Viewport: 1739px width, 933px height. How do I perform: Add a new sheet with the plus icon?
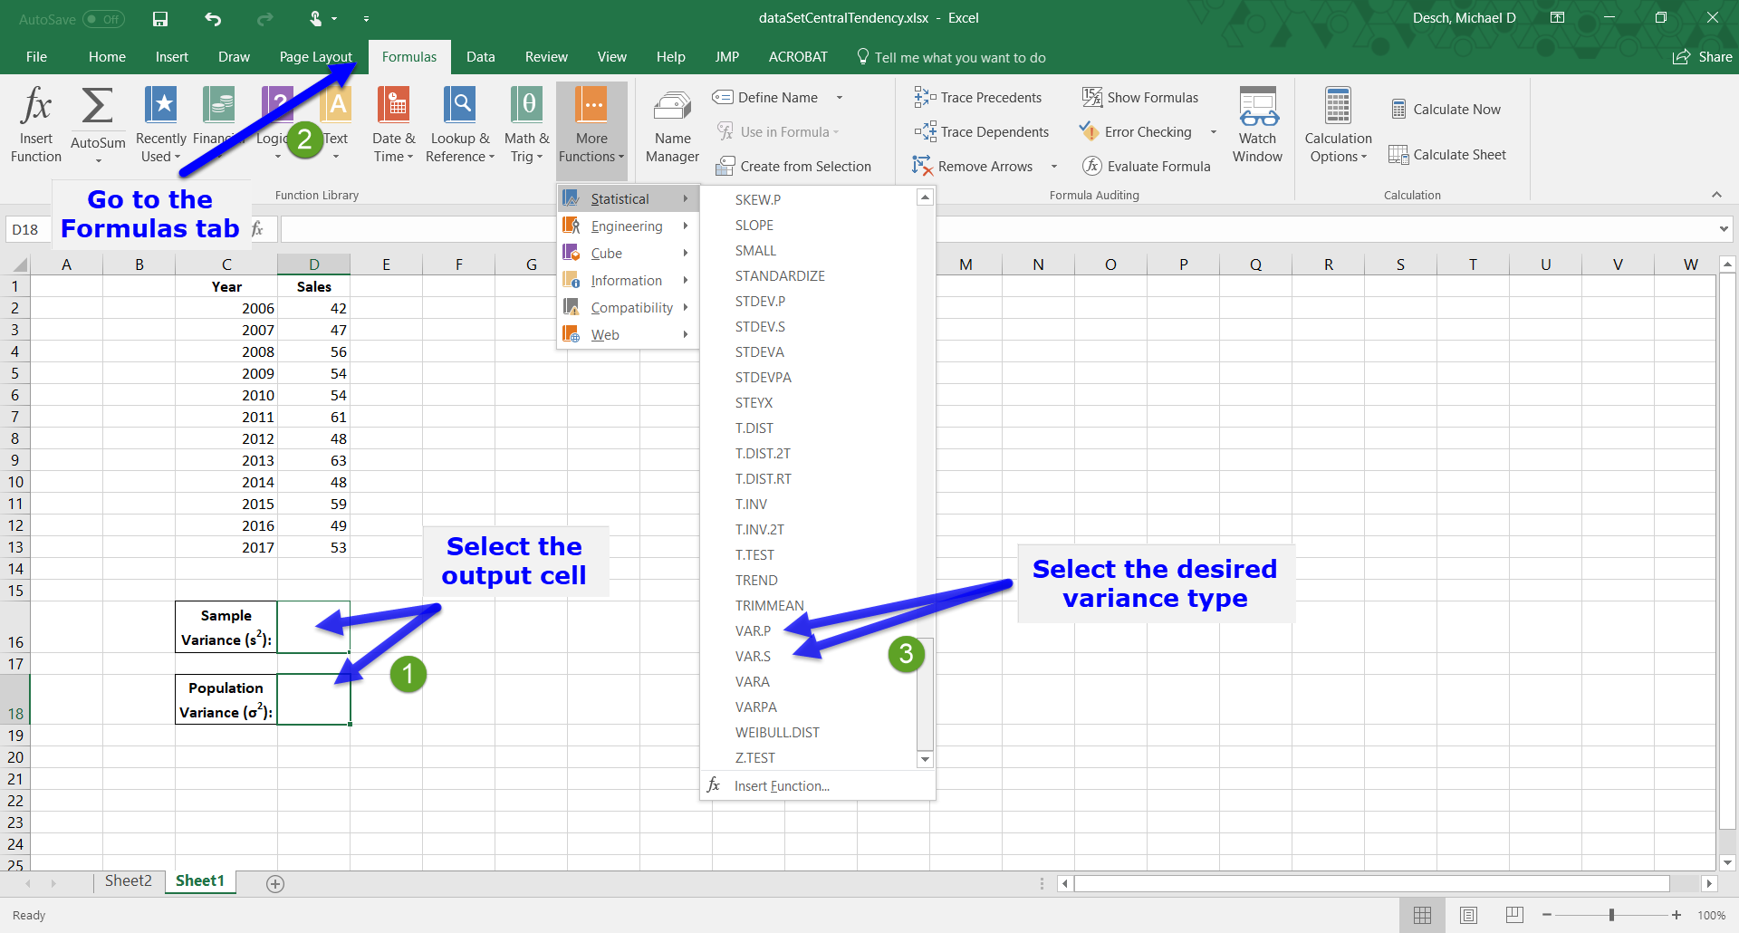click(x=275, y=883)
